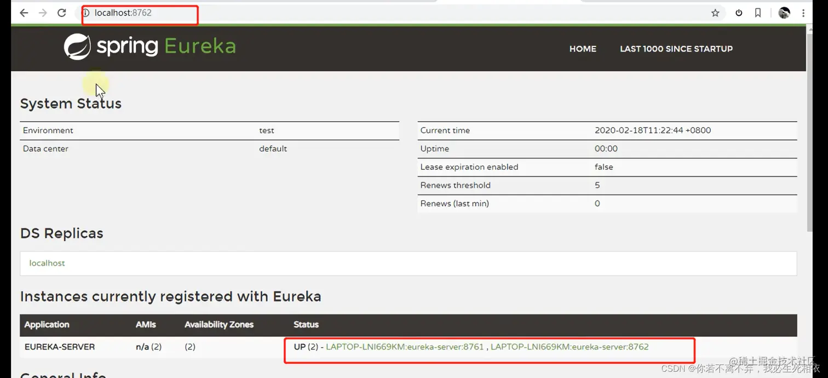Click the Status column header
Image resolution: width=828 pixels, height=378 pixels.
[x=306, y=324]
